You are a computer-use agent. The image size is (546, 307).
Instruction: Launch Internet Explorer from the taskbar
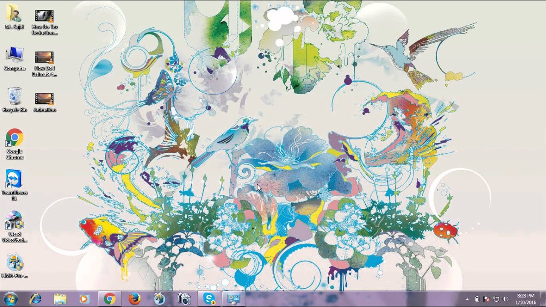(x=35, y=299)
